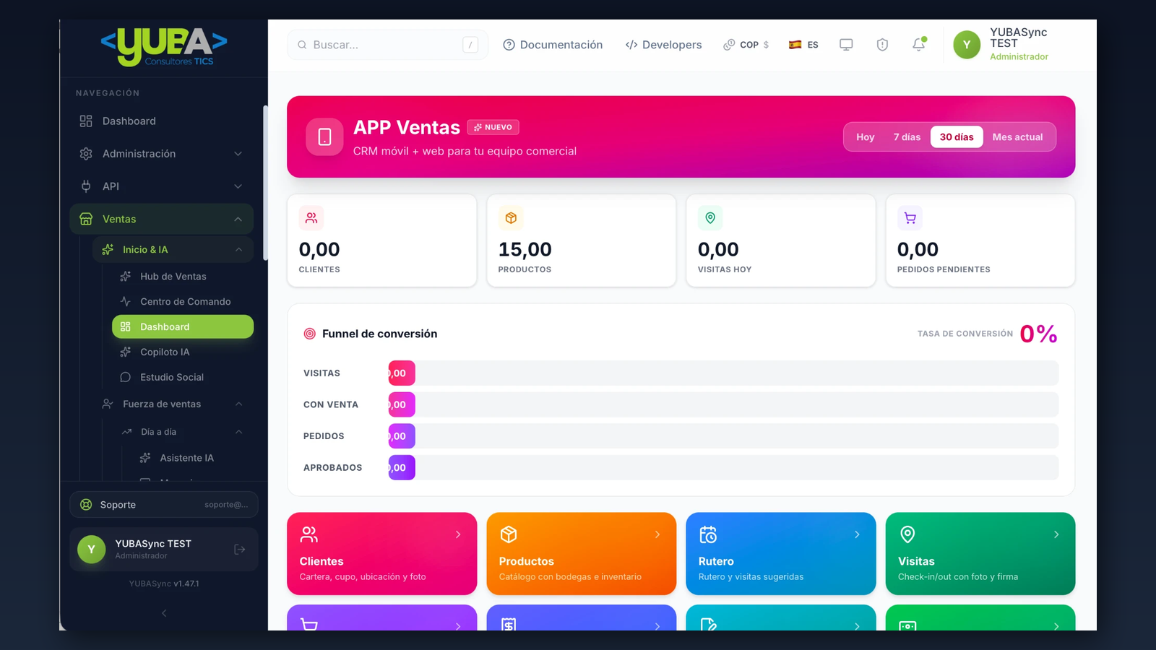Expand the API section chevron
Viewport: 1156px width, 650px height.
(238, 186)
